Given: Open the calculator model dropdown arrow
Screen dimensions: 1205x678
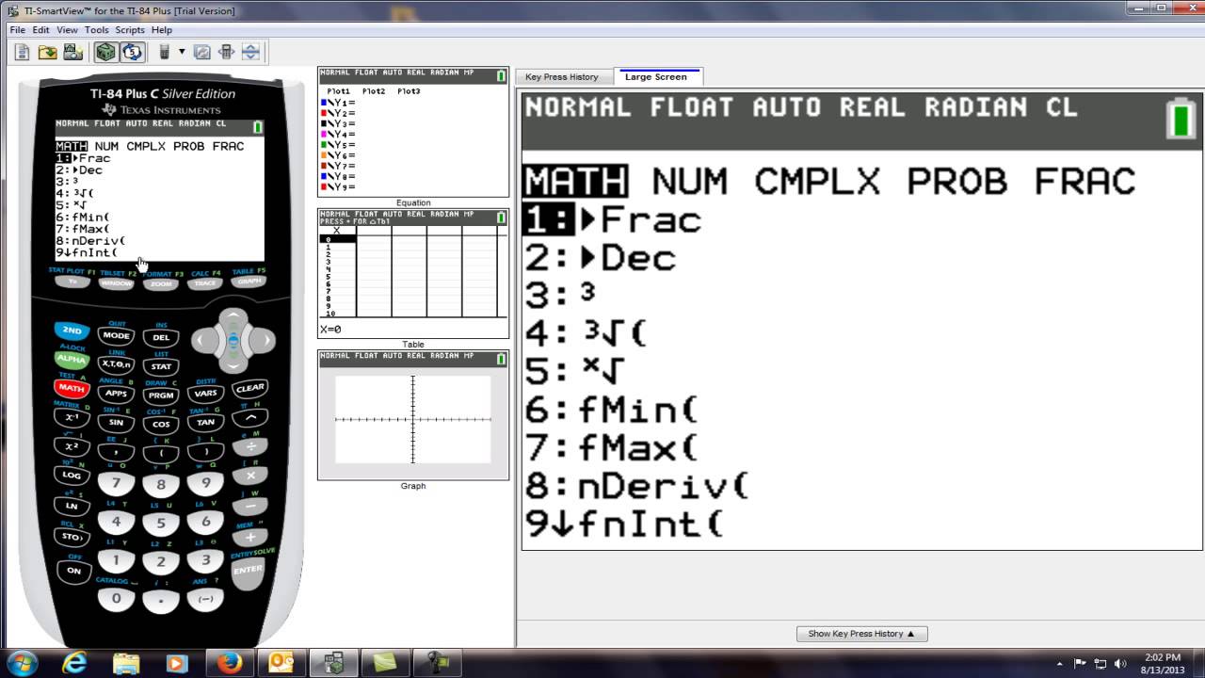Looking at the screenshot, I should tap(182, 52).
